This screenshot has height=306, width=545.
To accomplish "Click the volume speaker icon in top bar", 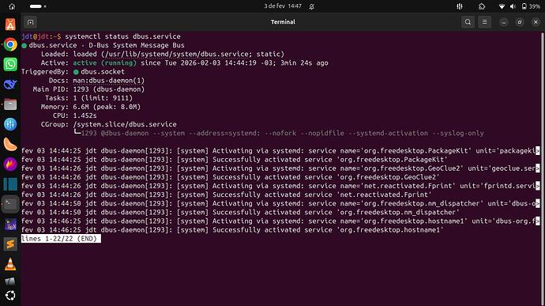I will tap(513, 6).
